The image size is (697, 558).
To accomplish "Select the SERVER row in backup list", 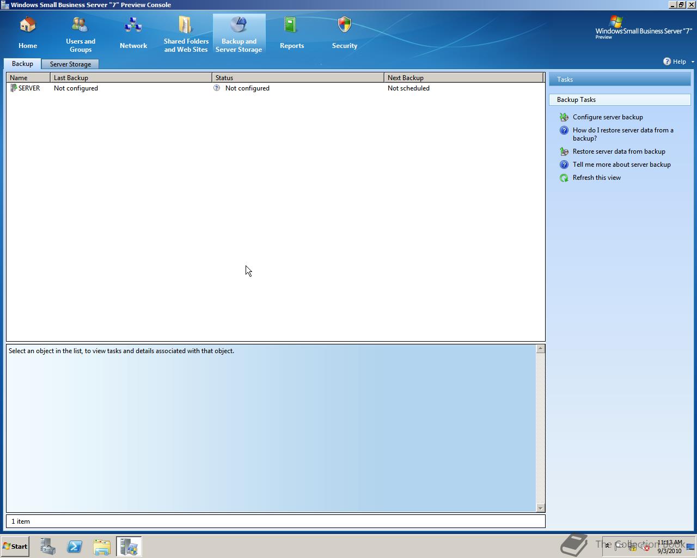I will tap(276, 88).
